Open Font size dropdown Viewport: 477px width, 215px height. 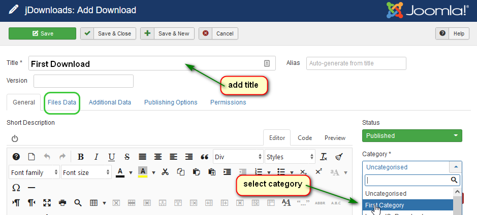coord(86,172)
